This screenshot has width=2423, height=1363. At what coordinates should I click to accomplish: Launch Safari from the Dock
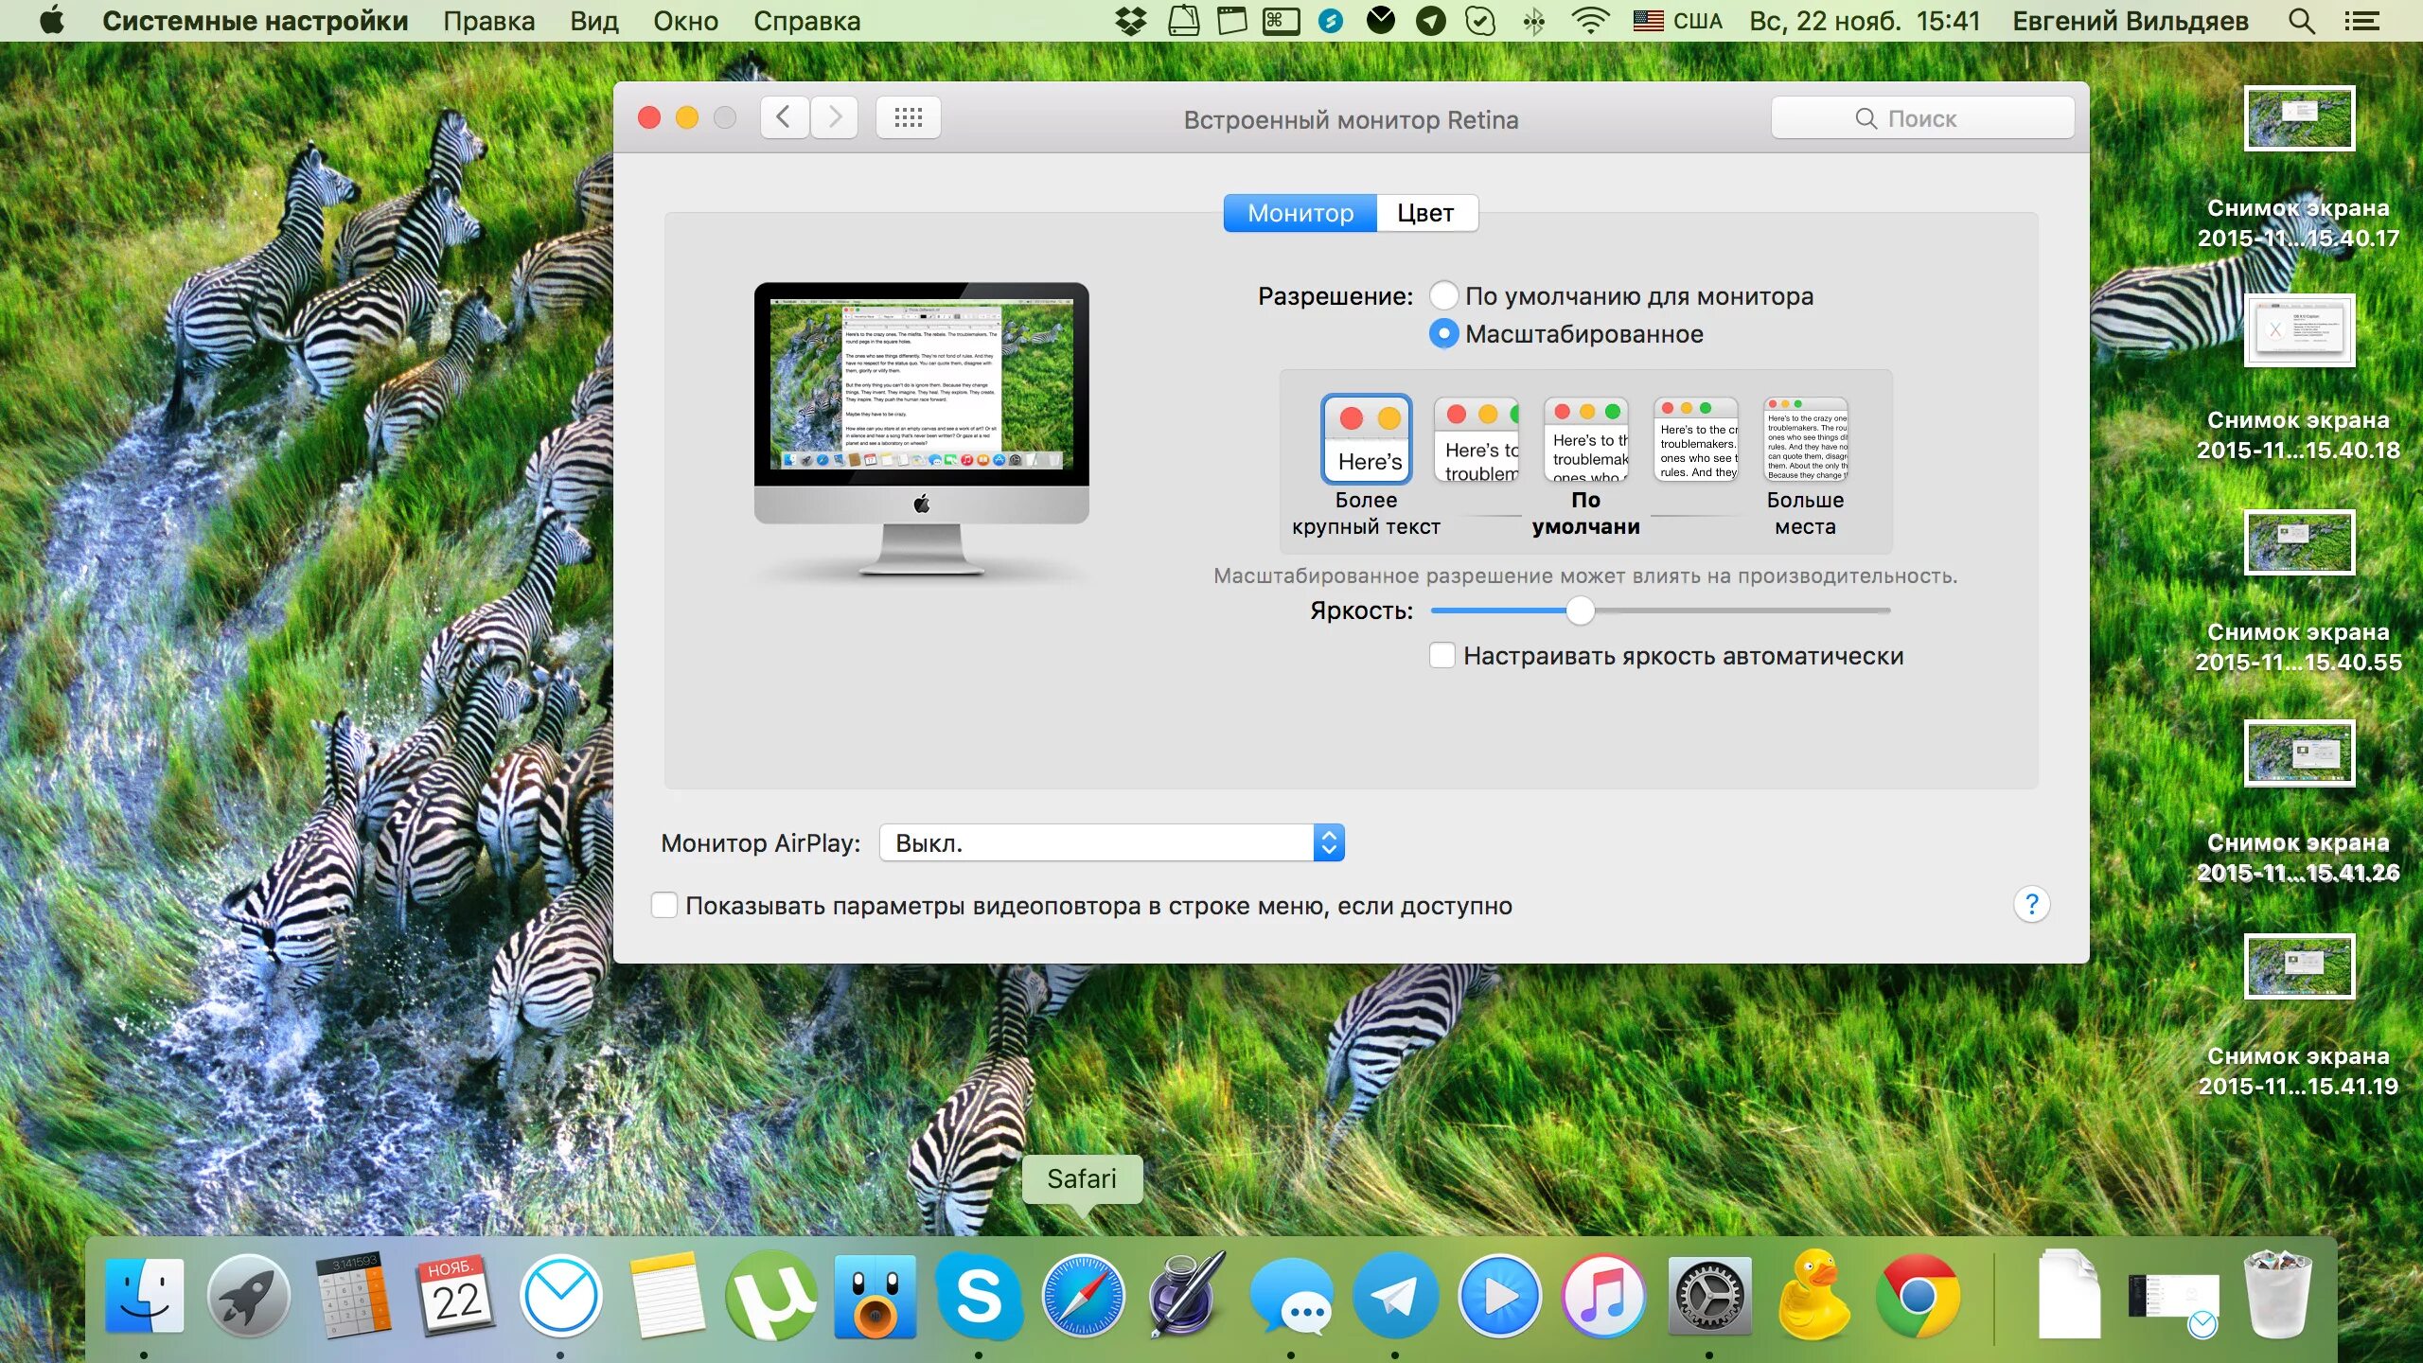1083,1297
